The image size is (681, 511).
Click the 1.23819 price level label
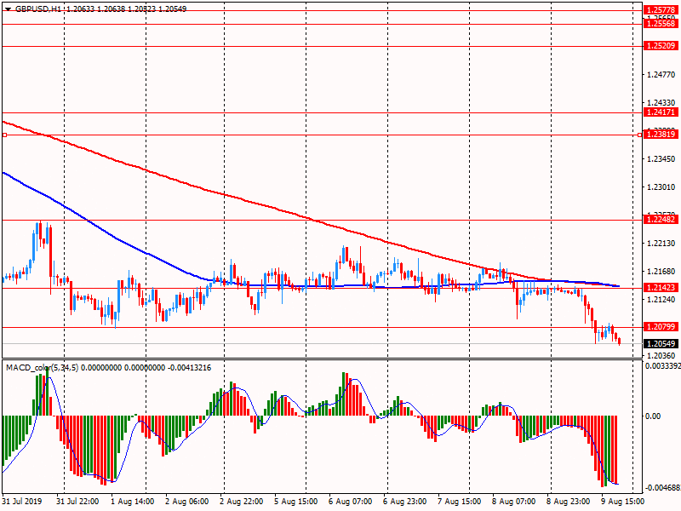pos(661,135)
